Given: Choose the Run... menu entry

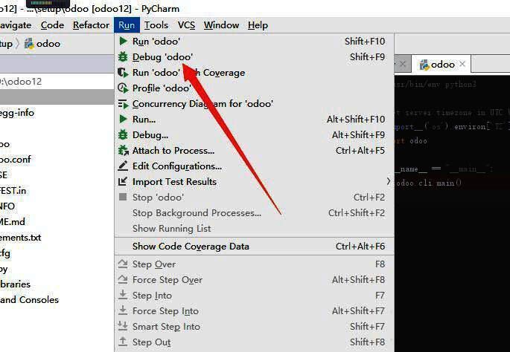Looking at the screenshot, I should click(144, 120).
